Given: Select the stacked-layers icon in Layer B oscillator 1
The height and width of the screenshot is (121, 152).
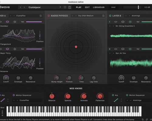Looking at the screenshot, I should pyautogui.click(x=123, y=22).
